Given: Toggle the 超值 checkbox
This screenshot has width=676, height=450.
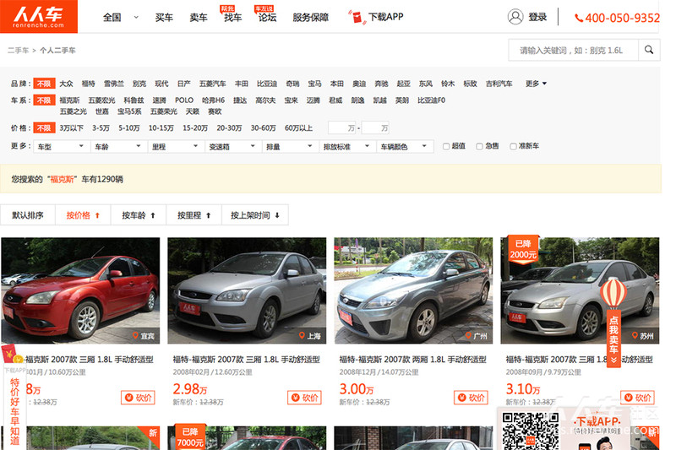Looking at the screenshot, I should click(x=446, y=146).
